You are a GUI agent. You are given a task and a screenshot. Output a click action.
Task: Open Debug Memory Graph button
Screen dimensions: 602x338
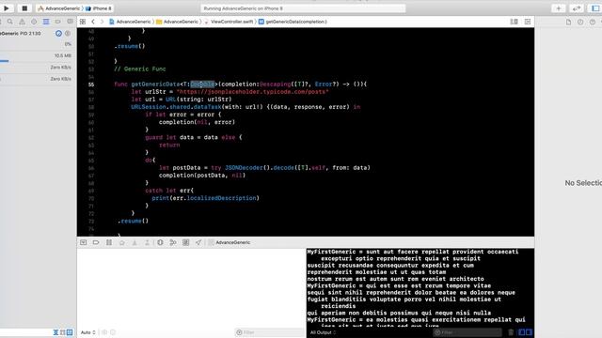coord(173,242)
